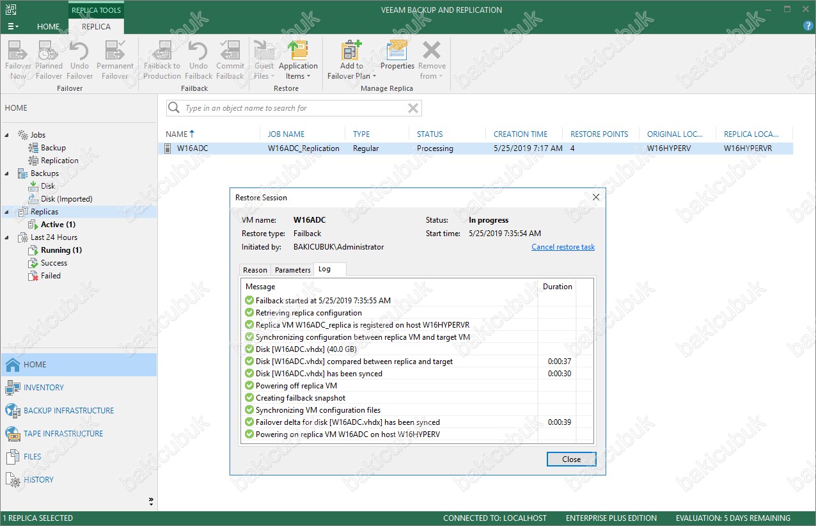The image size is (816, 526).
Task: Open the Guest Files restore dropdown
Action: pos(264,60)
